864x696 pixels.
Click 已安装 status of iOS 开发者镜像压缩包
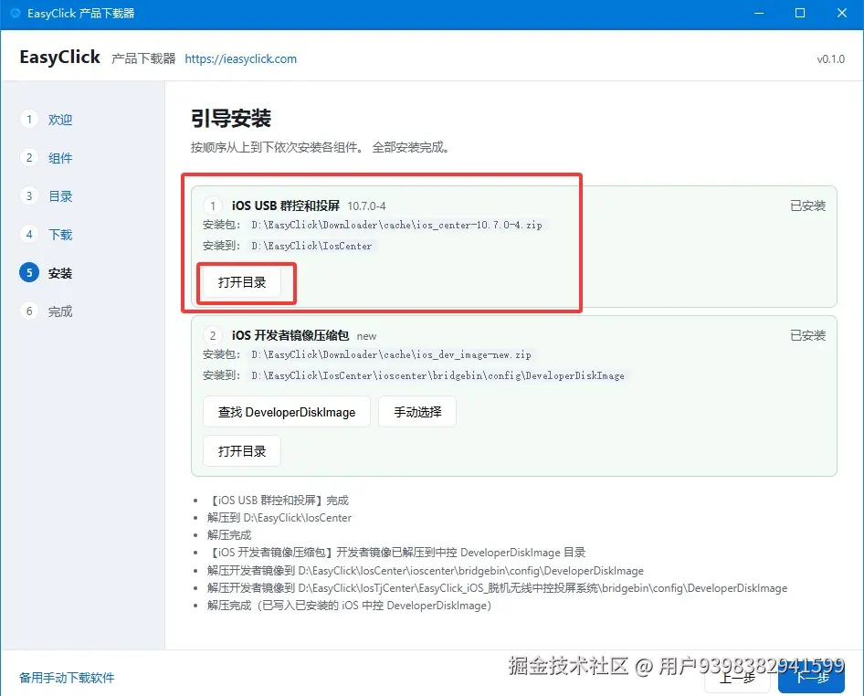(x=807, y=335)
